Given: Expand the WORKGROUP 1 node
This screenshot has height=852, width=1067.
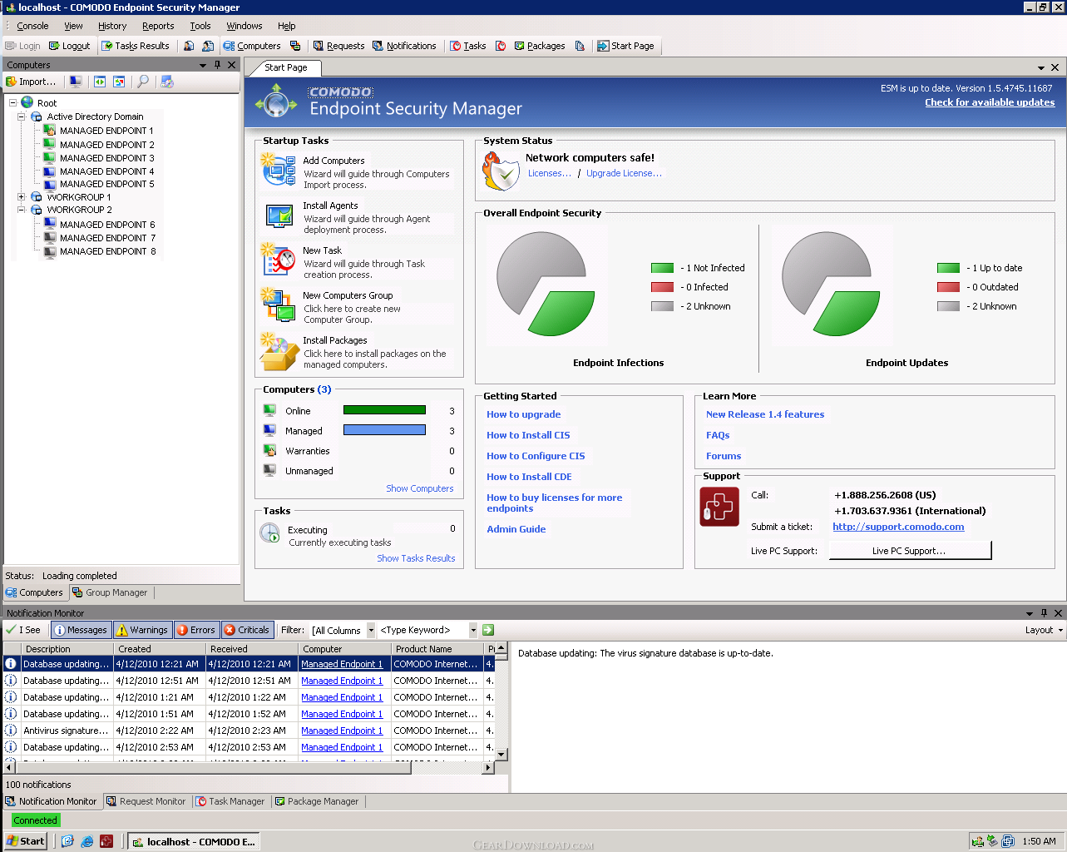Looking at the screenshot, I should pyautogui.click(x=22, y=197).
